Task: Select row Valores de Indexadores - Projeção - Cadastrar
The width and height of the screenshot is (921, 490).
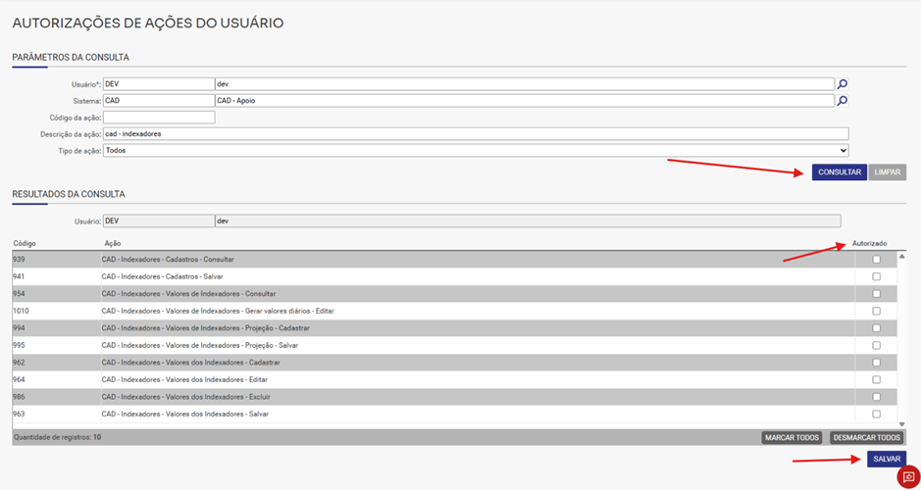Action: pos(206,328)
